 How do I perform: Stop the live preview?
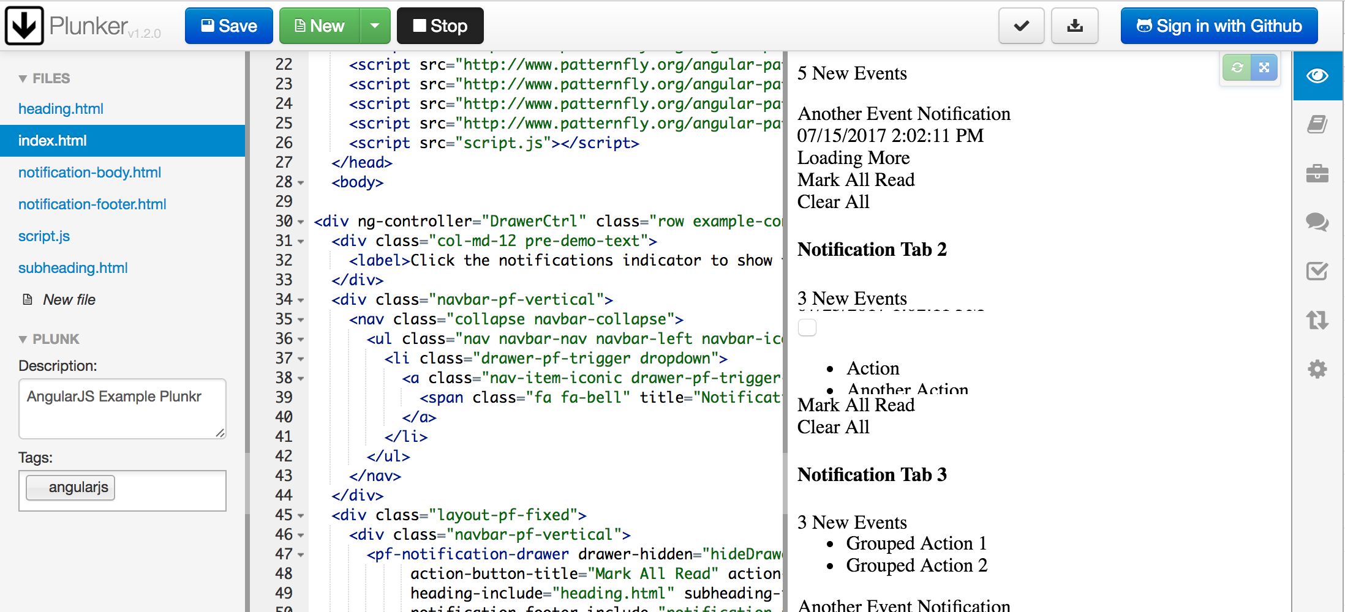coord(440,26)
